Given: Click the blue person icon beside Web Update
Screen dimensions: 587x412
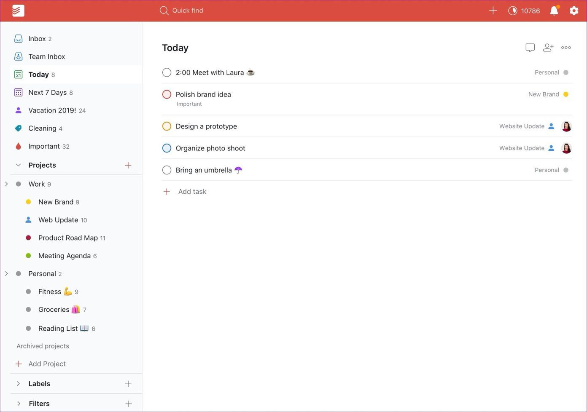Looking at the screenshot, I should [28, 220].
